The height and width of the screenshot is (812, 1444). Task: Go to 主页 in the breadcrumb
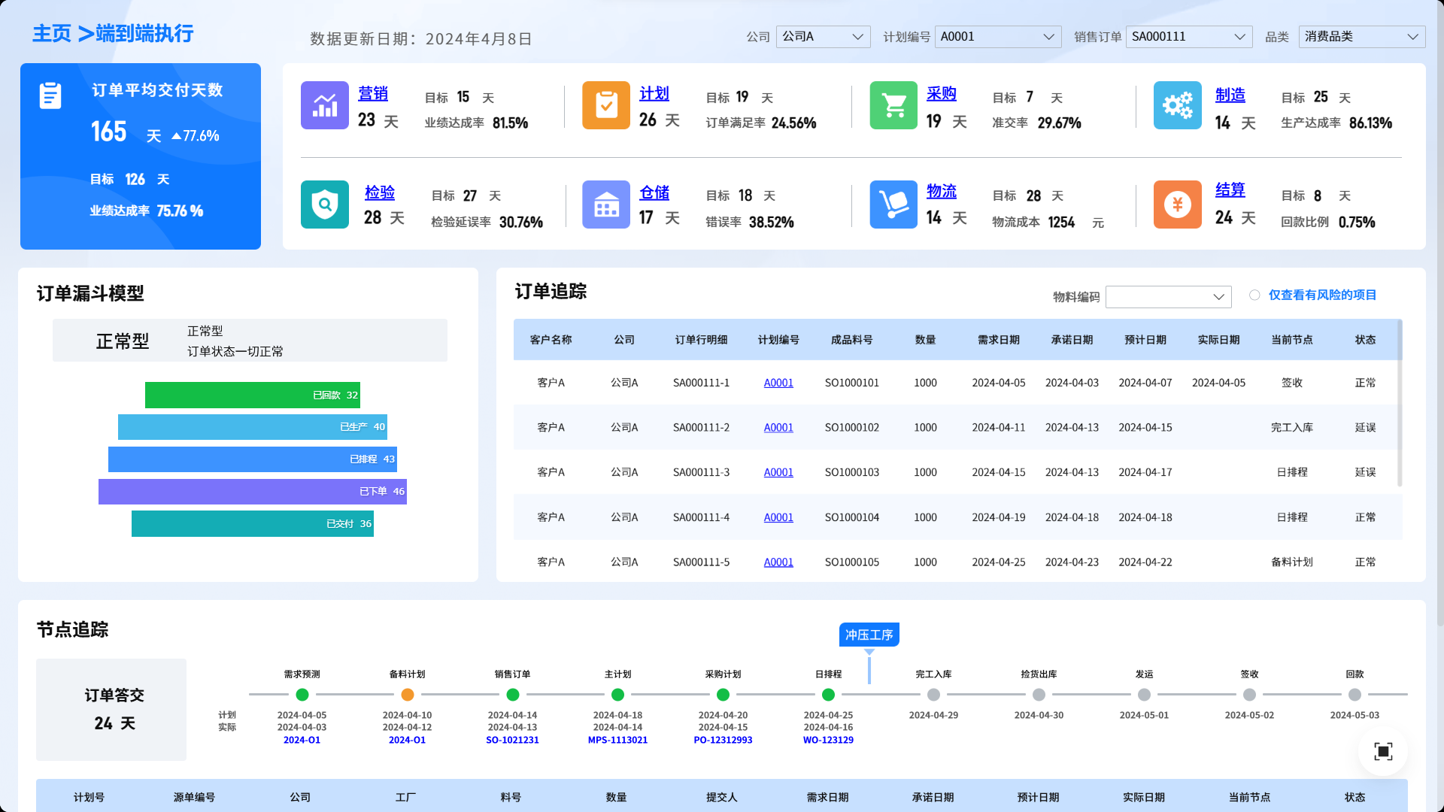click(52, 34)
